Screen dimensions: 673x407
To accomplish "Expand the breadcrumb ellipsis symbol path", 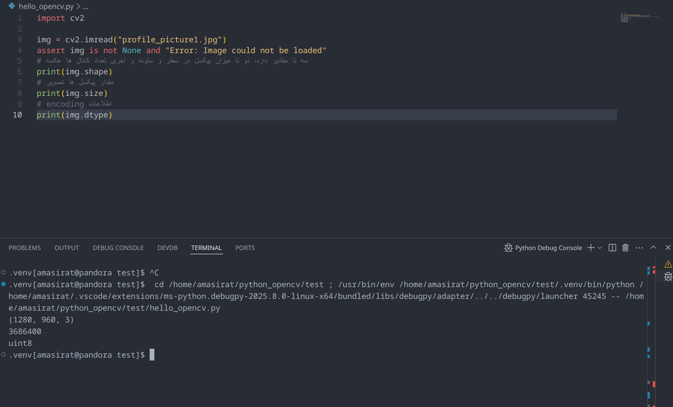I will click(x=86, y=7).
